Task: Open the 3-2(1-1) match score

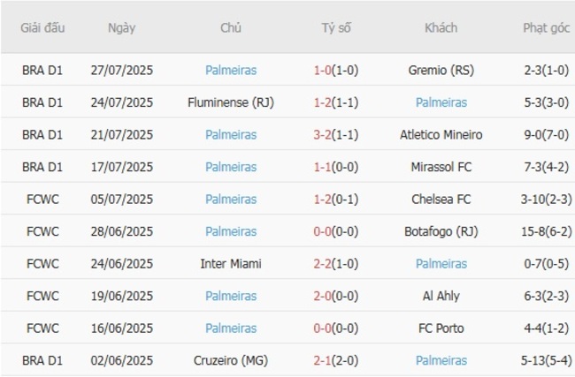Action: pos(336,135)
